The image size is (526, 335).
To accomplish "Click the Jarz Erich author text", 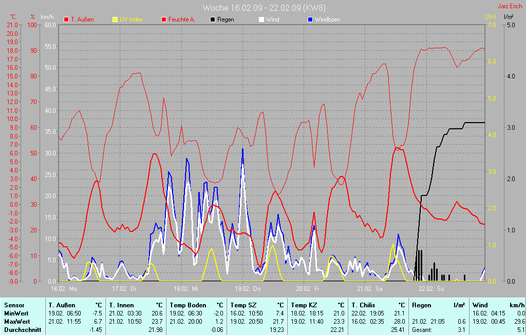I will (x=510, y=6).
